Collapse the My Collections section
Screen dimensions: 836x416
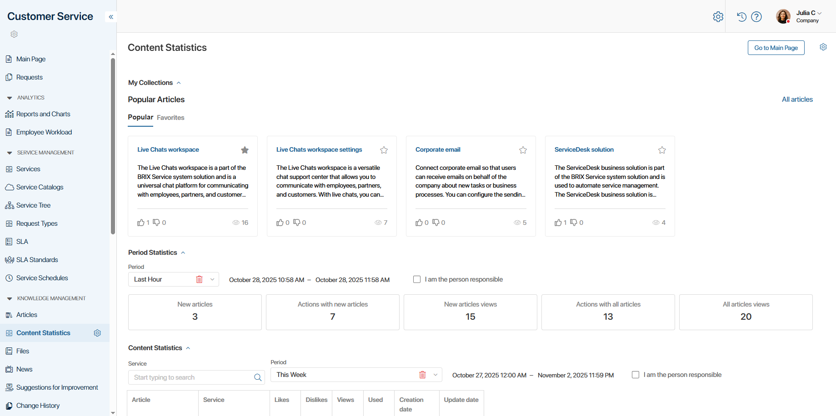click(179, 83)
